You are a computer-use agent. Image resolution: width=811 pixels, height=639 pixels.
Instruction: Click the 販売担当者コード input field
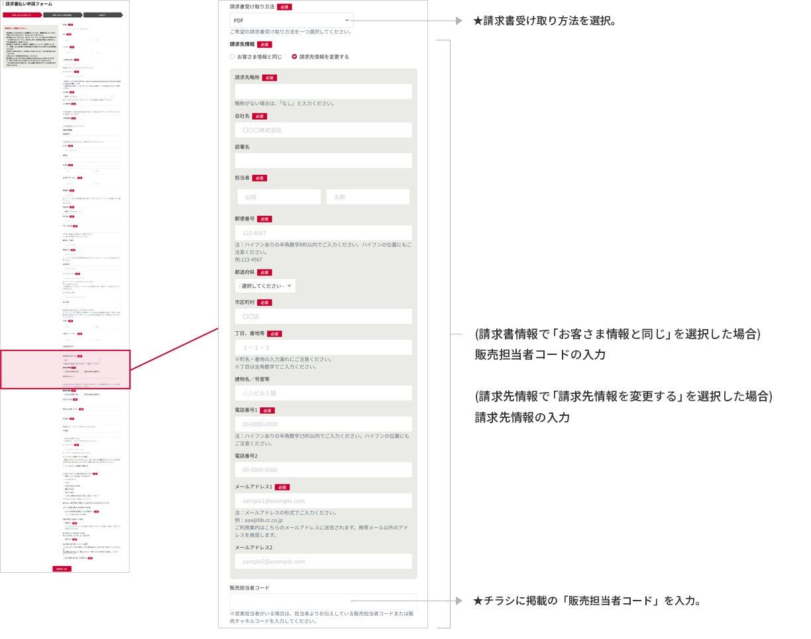pyautogui.click(x=323, y=601)
